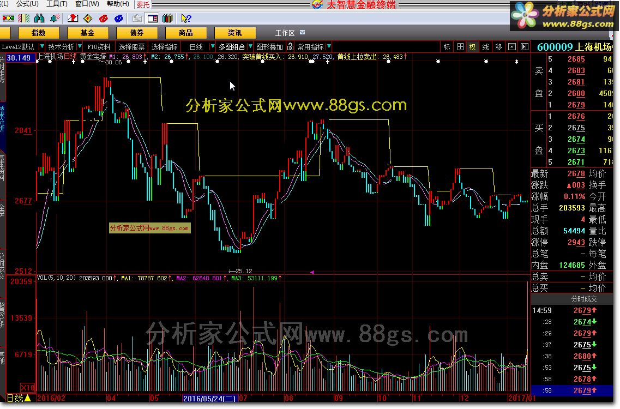The height and width of the screenshot is (409, 620).
Task: Click the 600009 上海机场 stock title
Action: pyautogui.click(x=574, y=47)
